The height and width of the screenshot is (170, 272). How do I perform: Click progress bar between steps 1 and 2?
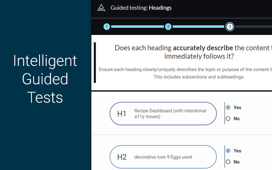pyautogui.click(x=137, y=26)
